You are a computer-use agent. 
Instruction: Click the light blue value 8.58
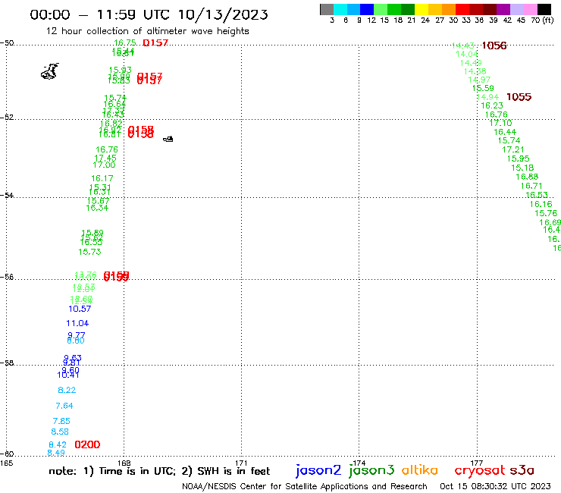pos(60,432)
